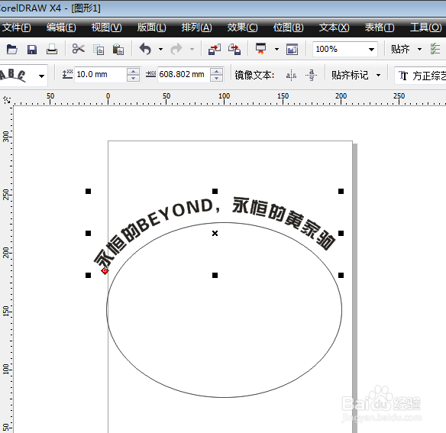Open the 版面(L) menu
Viewport: 446px width, 433px height.
pos(152,27)
